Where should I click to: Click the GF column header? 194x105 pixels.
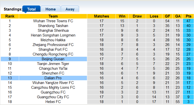(167, 16)
